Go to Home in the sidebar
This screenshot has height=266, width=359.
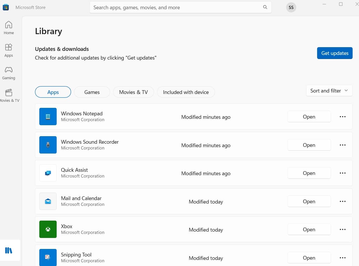[x=9, y=28]
